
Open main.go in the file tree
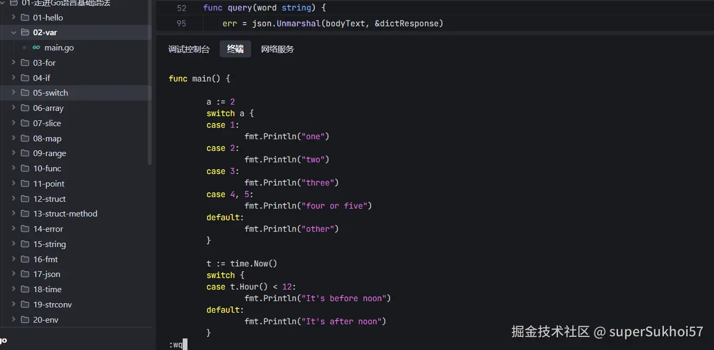click(x=76, y=47)
